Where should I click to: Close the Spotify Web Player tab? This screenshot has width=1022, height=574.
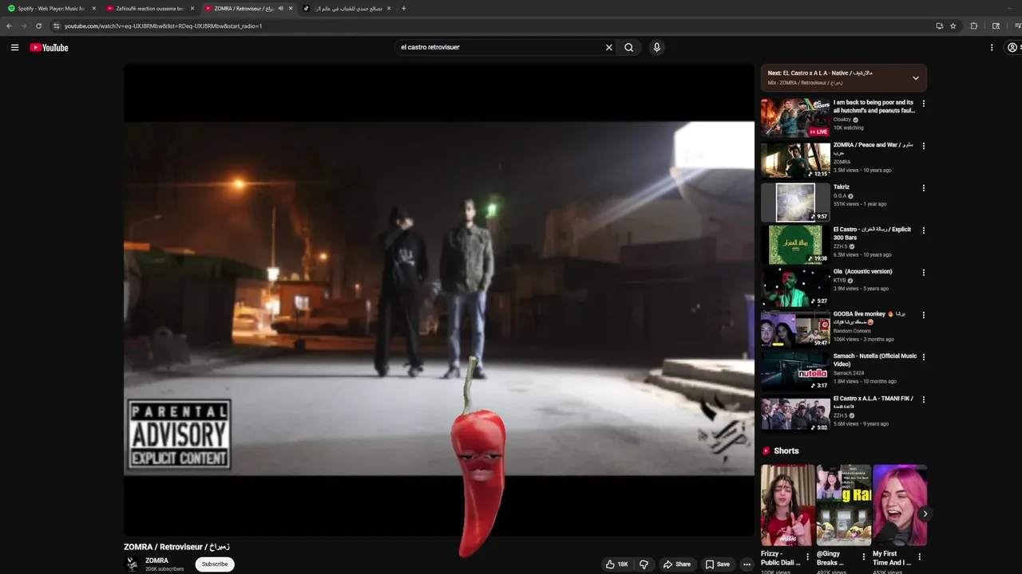click(x=93, y=8)
